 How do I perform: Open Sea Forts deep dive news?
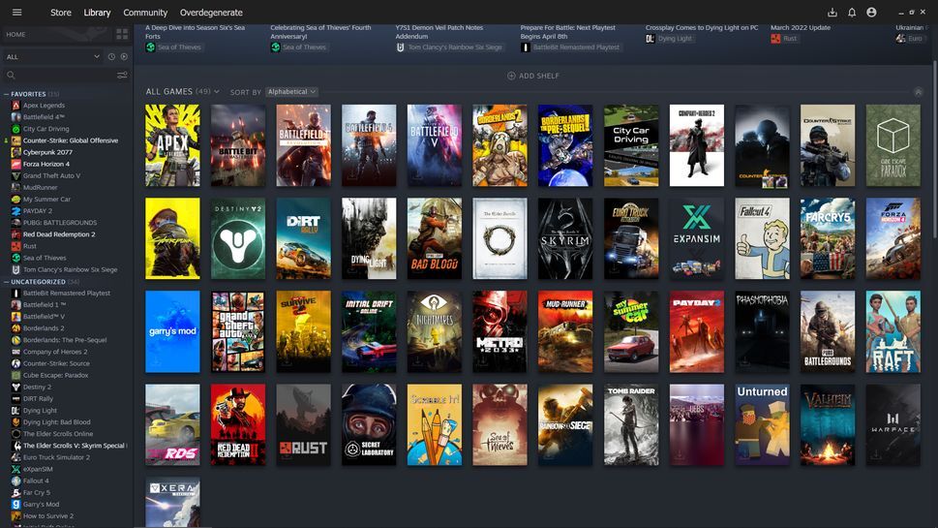[x=195, y=32]
